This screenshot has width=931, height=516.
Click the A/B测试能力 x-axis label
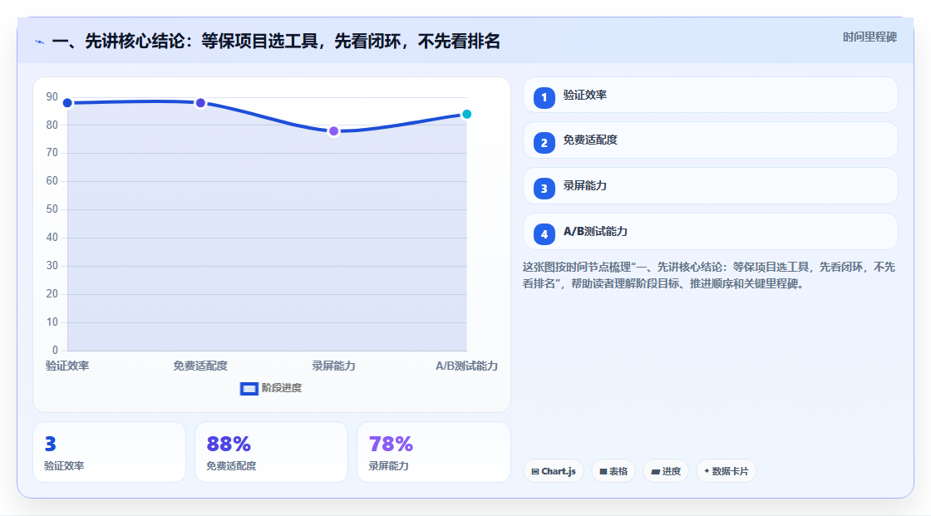point(466,366)
